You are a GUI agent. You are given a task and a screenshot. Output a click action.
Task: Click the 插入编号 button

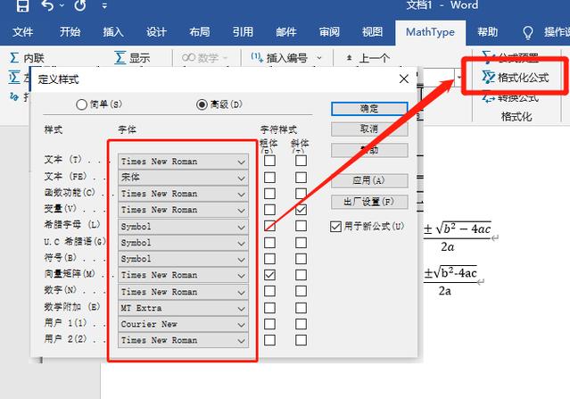[x=279, y=58]
